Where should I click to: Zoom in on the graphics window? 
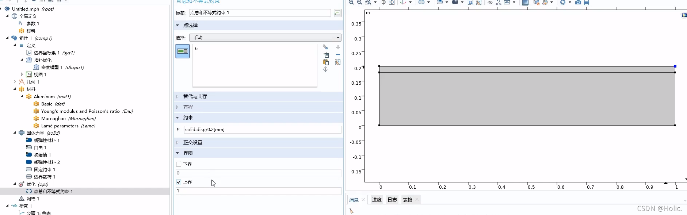click(351, 2)
